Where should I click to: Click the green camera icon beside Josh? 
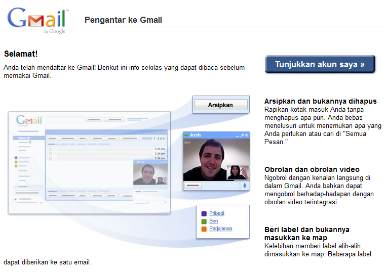point(186,135)
